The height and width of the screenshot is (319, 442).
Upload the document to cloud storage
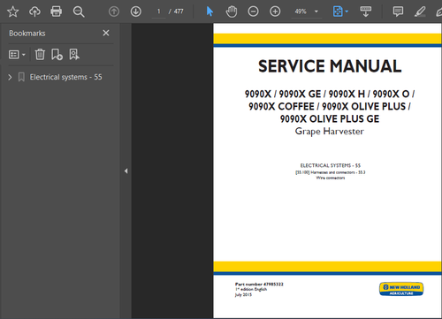[x=34, y=11]
